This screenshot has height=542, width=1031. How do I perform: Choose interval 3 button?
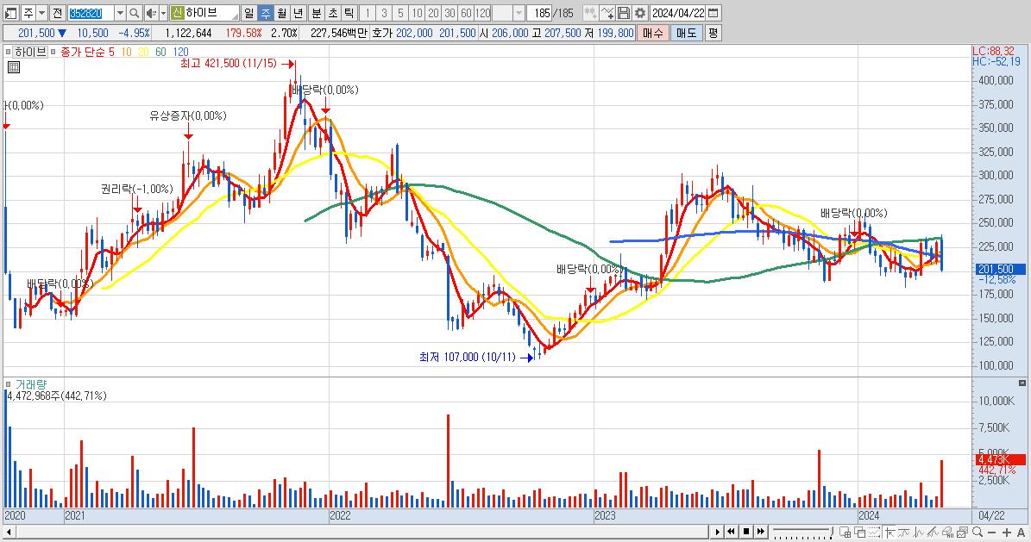point(384,12)
